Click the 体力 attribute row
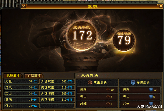Viewport: 164px width, 111px height. (x=21, y=106)
